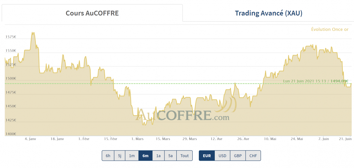The width and height of the screenshot is (354, 168).
Task: Click the 1575€ y-axis label
Action: 10,37
